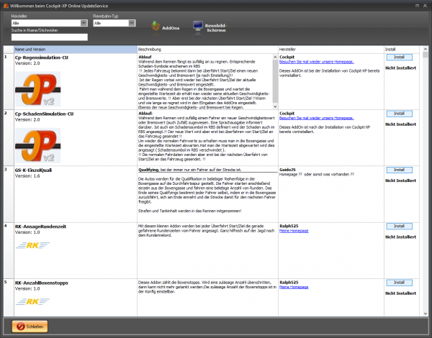Viewport: 432px width, 338px height.
Task: Click the main list scroll-up arrow
Action: coord(425,49)
